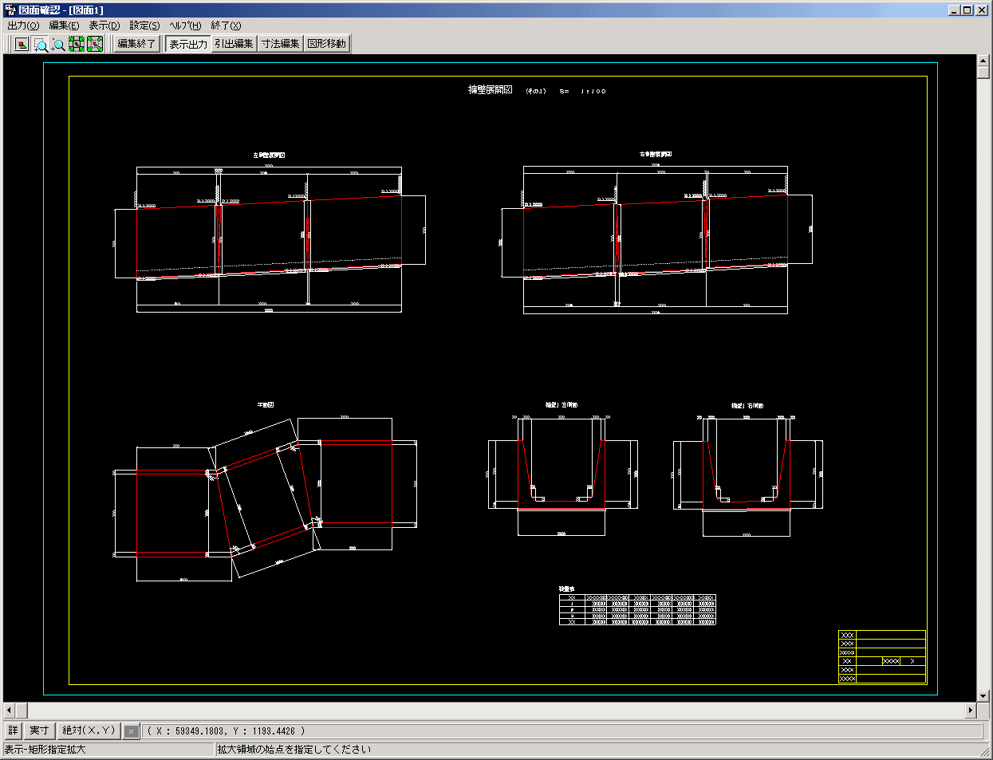Click the horizontal scrollbar right arrow

[x=971, y=710]
